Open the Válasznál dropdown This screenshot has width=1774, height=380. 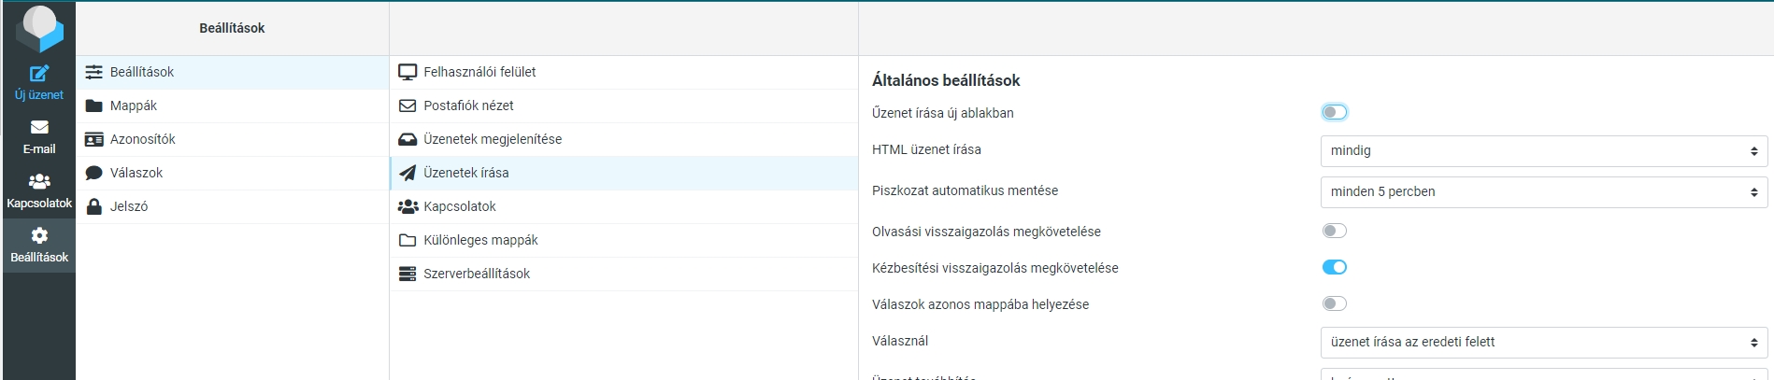(x=1543, y=342)
